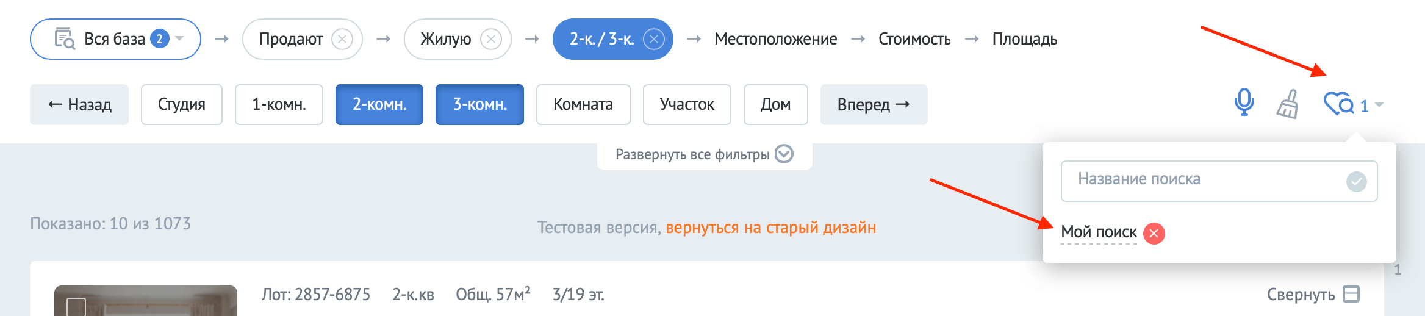Clear the 2-к./3-к. filter x icon
Screen dimensions: 1425x316
pos(654,40)
